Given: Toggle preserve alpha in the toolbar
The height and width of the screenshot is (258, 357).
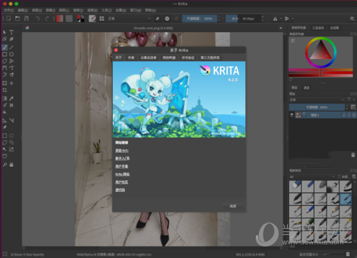Looking at the screenshot, I should click(x=167, y=18).
